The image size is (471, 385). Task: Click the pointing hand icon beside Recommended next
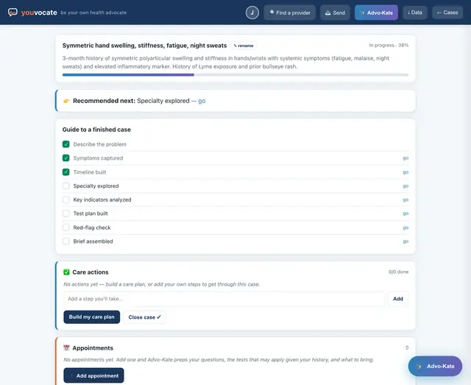tap(66, 101)
